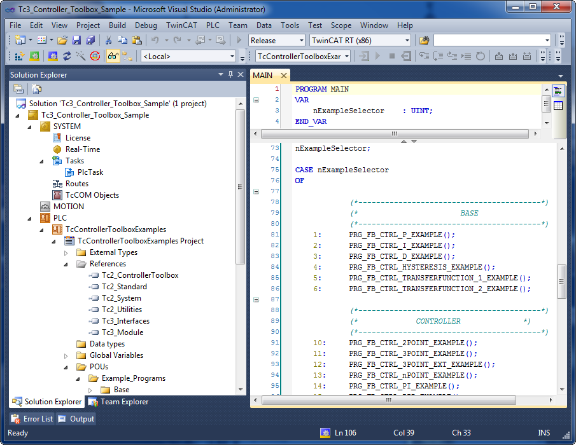Expand the External Types folder
Screen dimensions: 576x445
click(66, 253)
